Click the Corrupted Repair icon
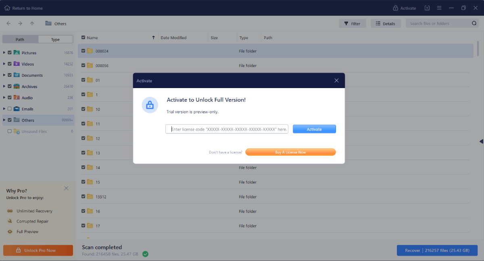 [10, 221]
